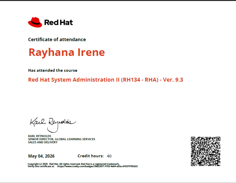This screenshot has width=236, height=183.
Task: Click 'SENIOR DIRECTOR, GLOBAL LEARNING SERVICES' line
Action: [x=62, y=139]
